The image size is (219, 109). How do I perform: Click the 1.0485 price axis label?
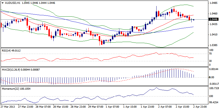pos(213,3)
